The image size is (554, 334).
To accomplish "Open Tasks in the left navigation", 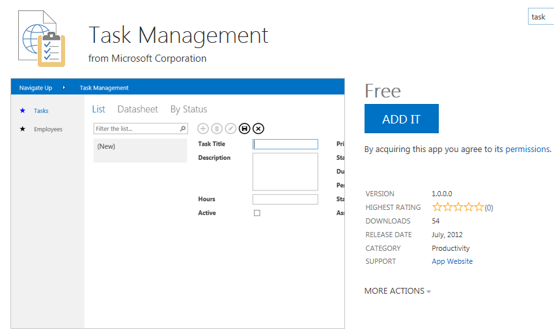I will pos(41,110).
